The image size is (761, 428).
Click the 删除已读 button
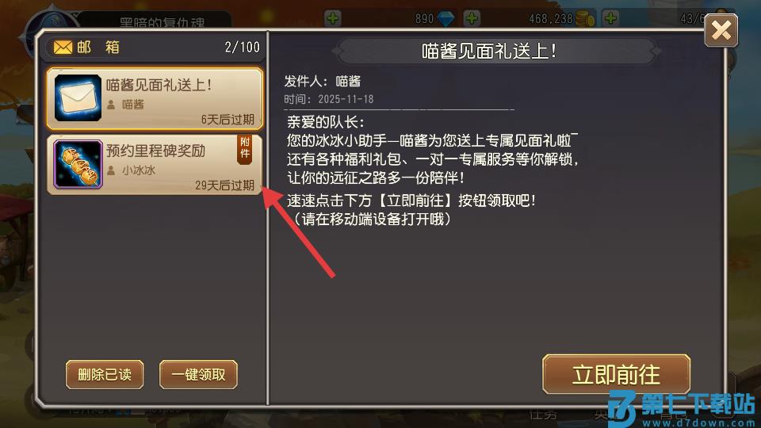pos(105,375)
